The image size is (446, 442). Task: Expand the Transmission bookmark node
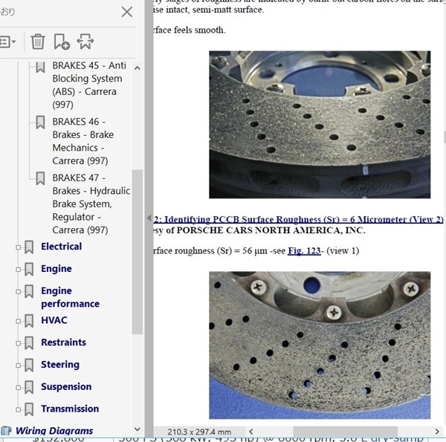pos(18,410)
